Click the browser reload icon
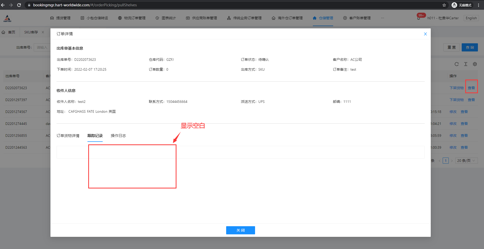The width and height of the screenshot is (484, 249). coord(19,5)
